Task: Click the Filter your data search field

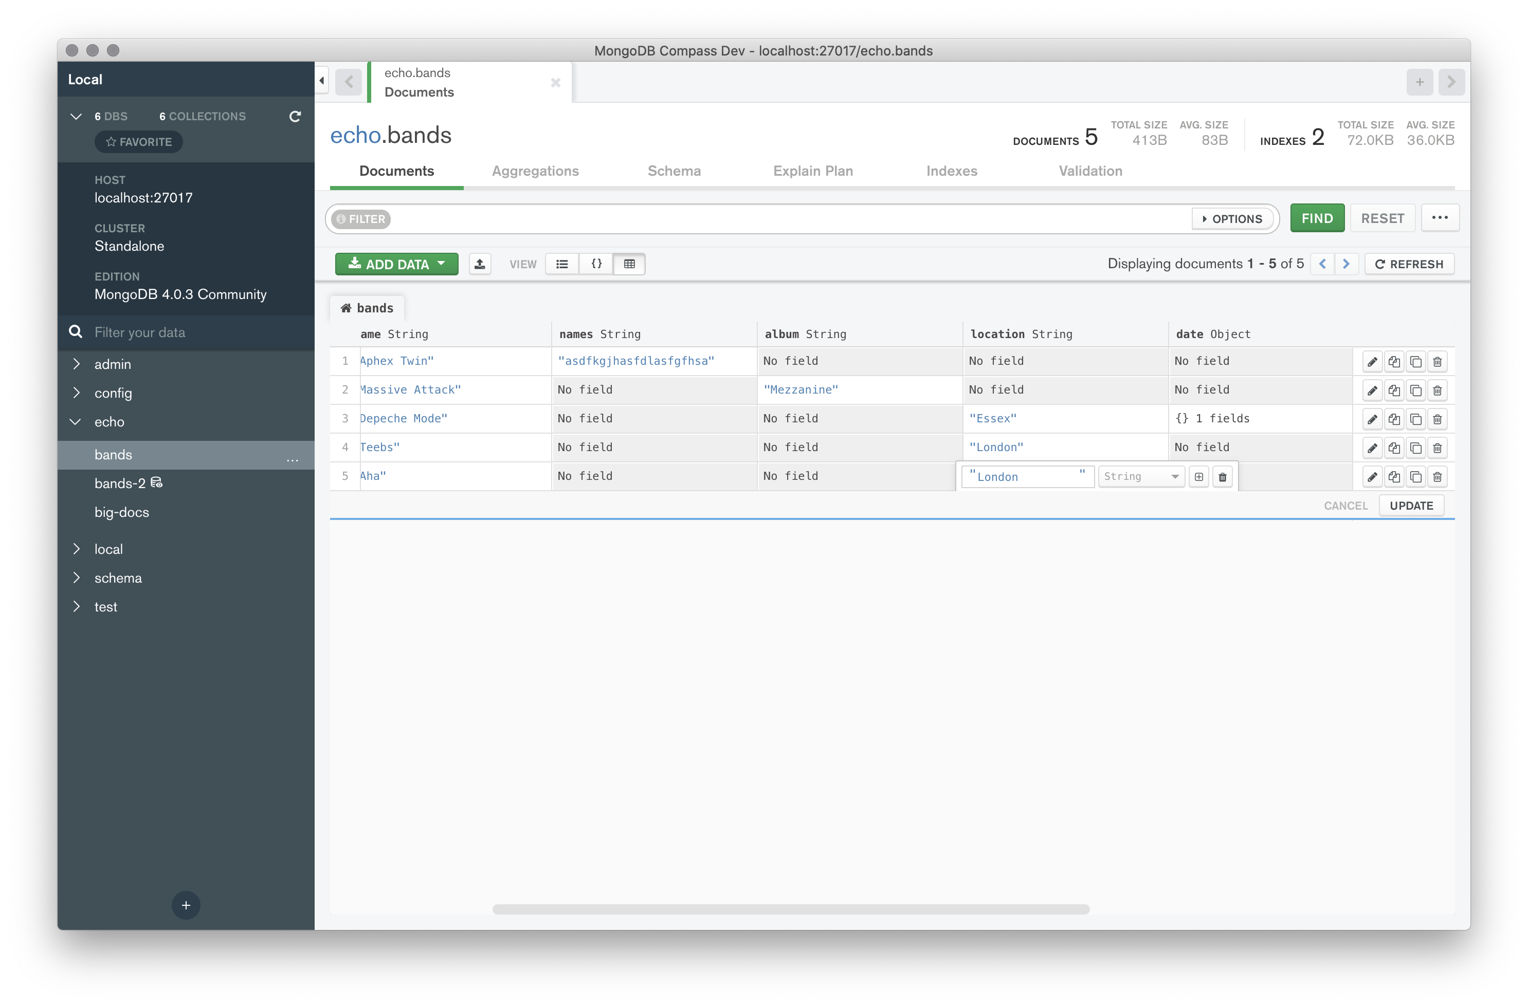Action: tap(193, 332)
